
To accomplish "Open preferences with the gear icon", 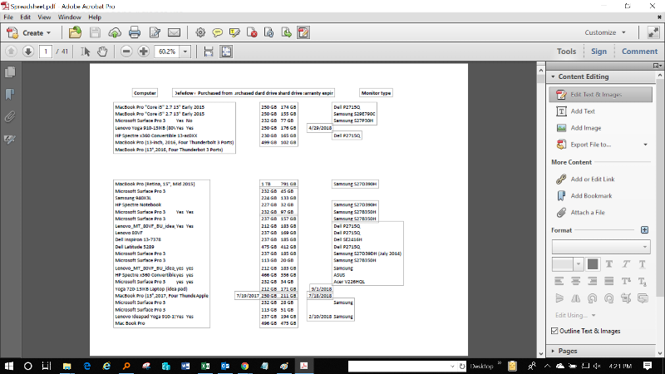I will [x=200, y=32].
